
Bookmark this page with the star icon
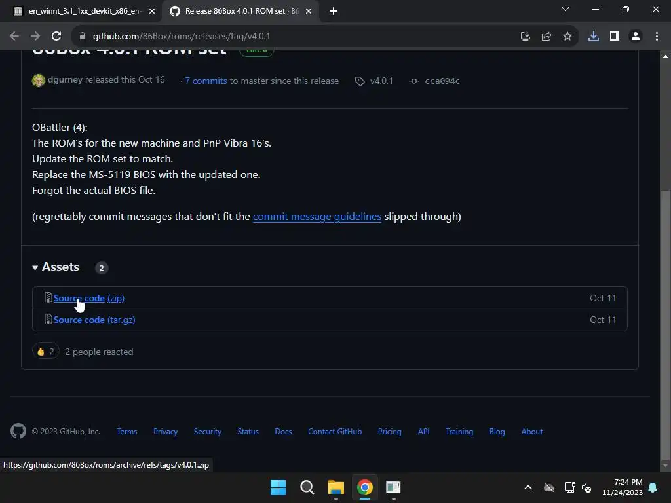tap(567, 37)
